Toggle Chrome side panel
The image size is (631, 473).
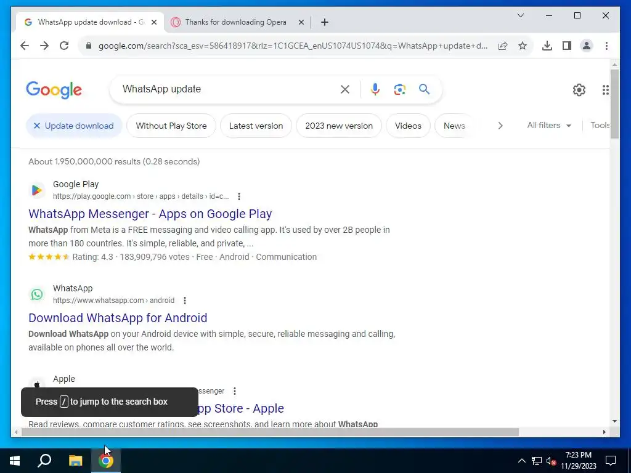[567, 46]
